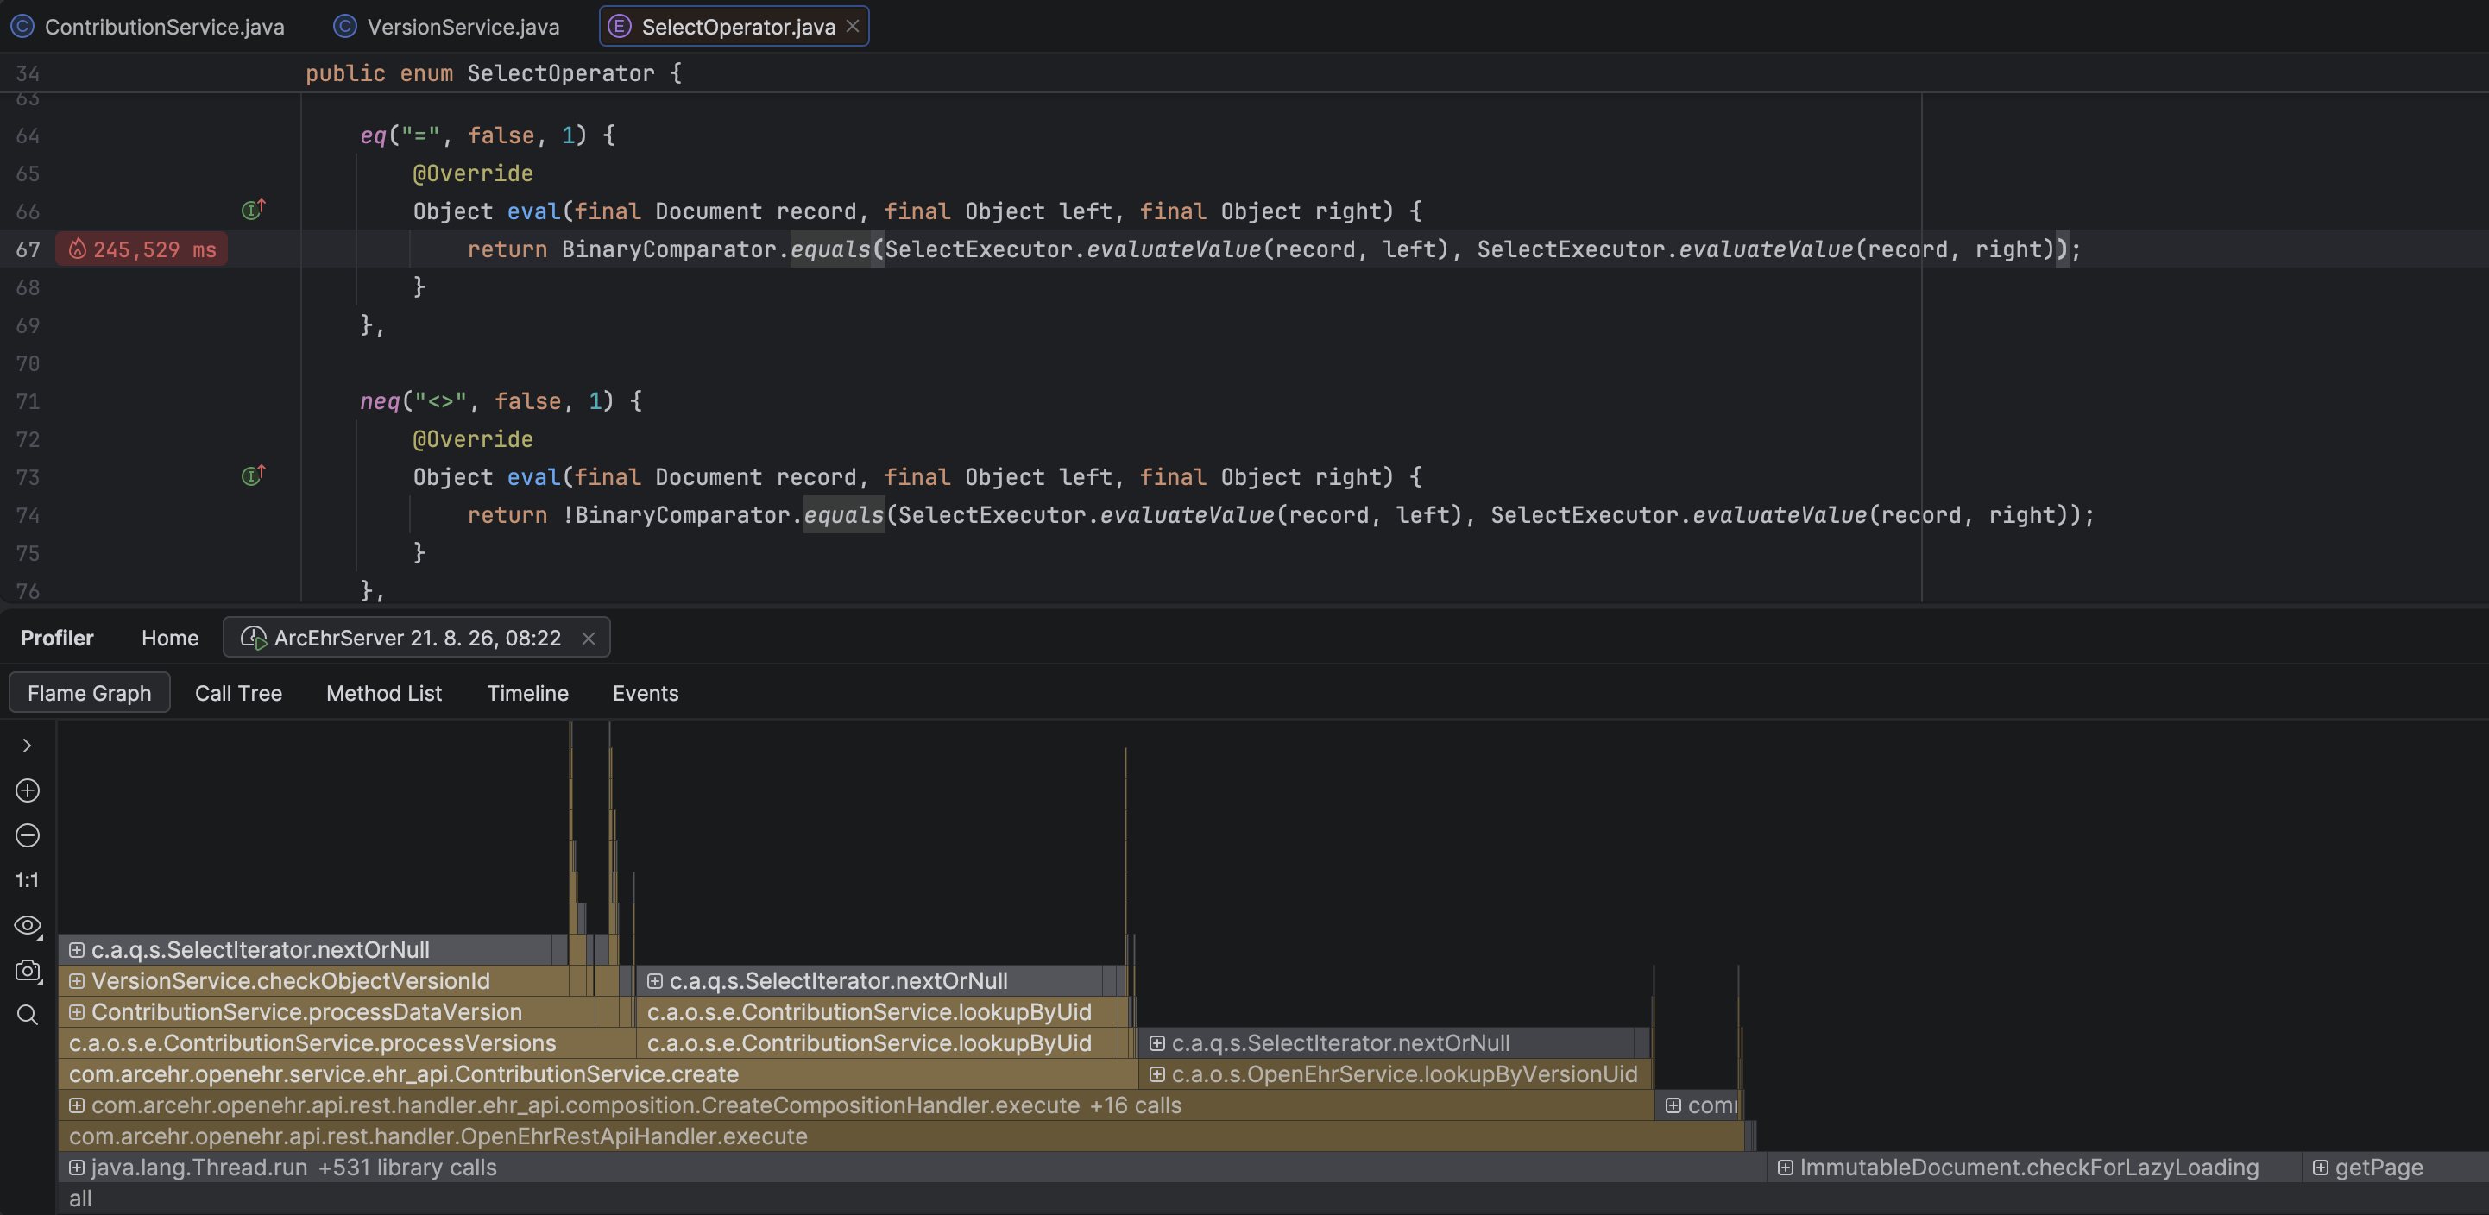Expand the getPage frame

pyautogui.click(x=2320, y=1167)
